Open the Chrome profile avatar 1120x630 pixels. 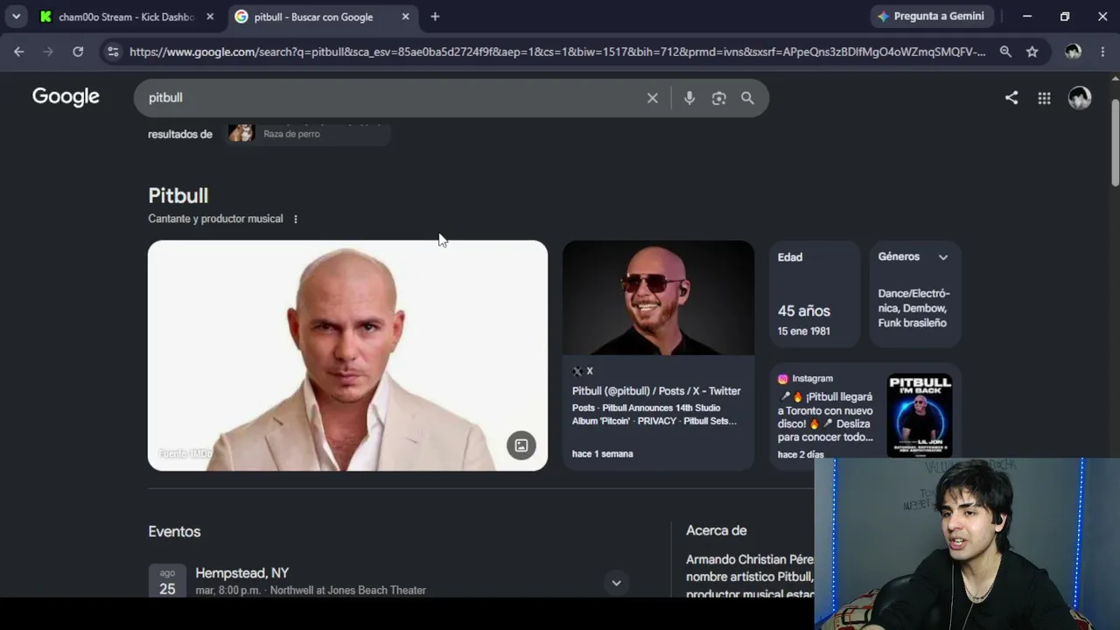(1074, 52)
